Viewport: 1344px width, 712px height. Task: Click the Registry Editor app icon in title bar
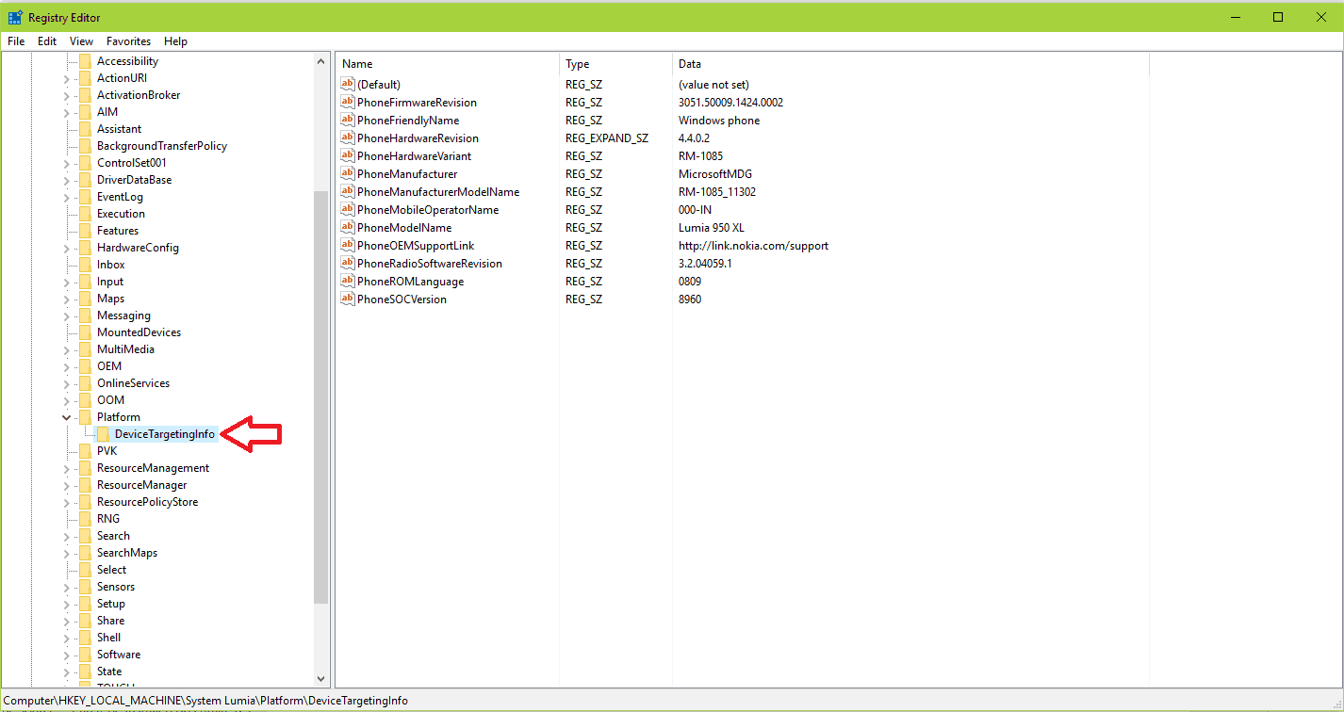pos(16,17)
